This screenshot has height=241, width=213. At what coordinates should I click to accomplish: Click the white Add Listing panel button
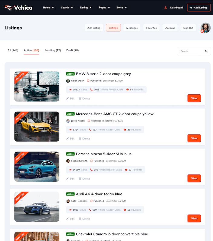[94, 28]
